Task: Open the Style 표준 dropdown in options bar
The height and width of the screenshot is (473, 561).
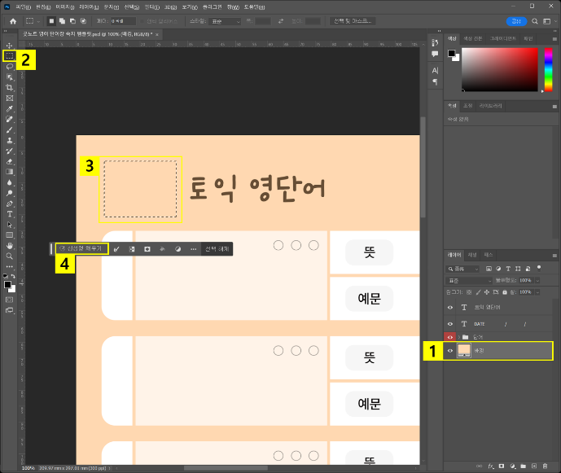Action: pyautogui.click(x=226, y=21)
